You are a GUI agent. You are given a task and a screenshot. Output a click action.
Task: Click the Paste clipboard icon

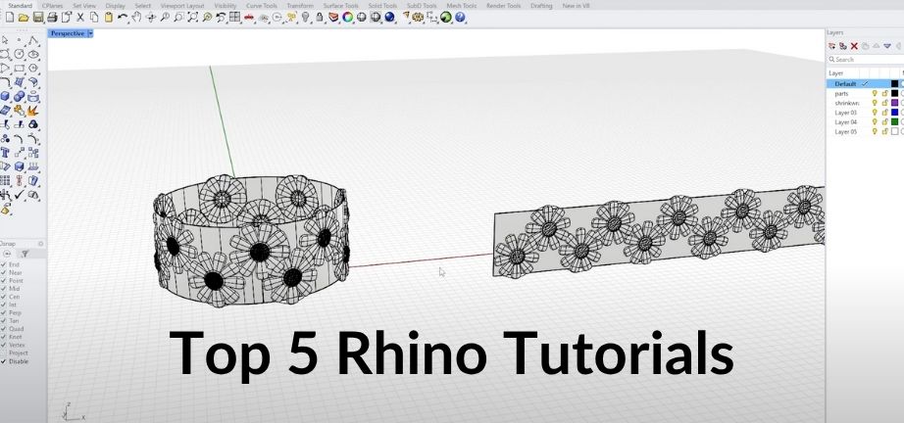tap(109, 18)
